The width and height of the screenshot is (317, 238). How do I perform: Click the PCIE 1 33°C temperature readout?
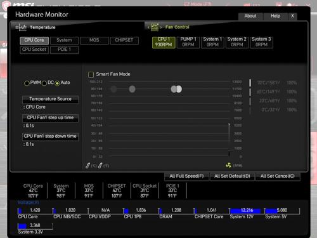tap(172, 191)
